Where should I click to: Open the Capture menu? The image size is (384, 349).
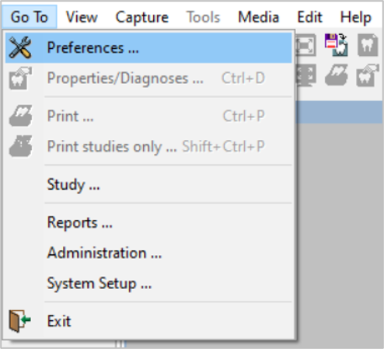pos(142,17)
